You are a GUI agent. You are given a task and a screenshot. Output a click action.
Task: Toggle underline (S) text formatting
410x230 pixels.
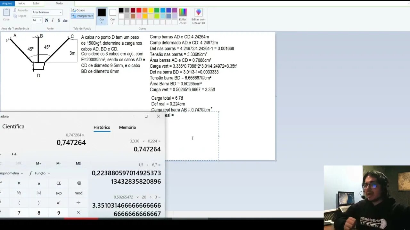[59, 20]
